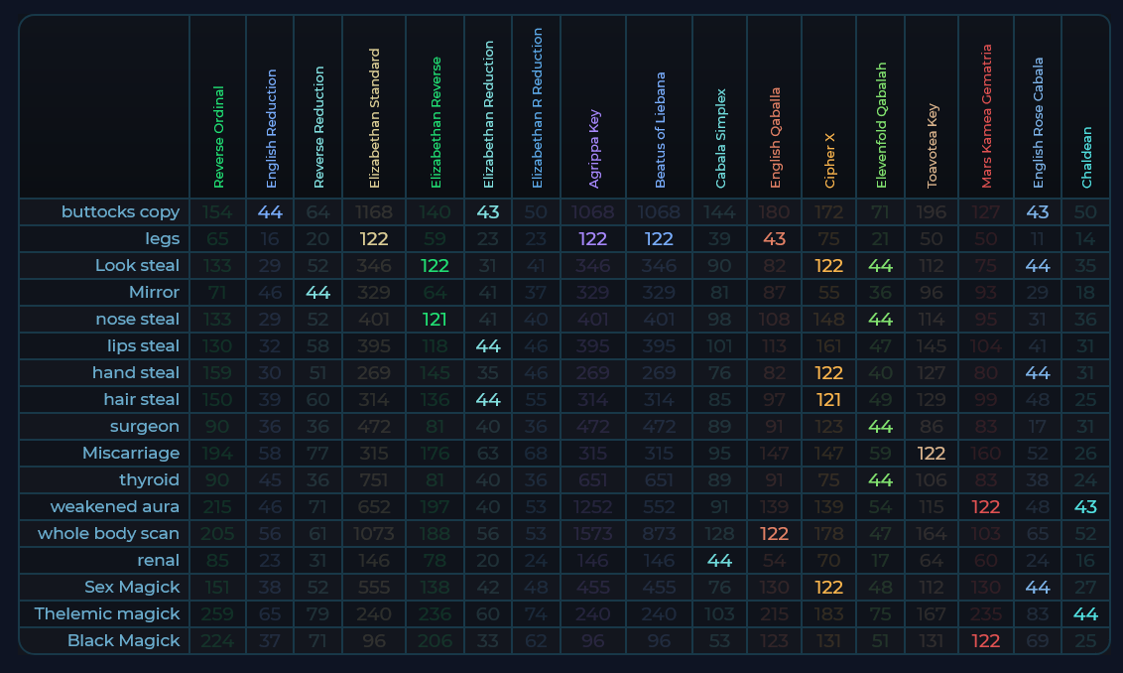Click thyroid's 44 under Elevenfold Qabalah
Image resolution: width=1123 pixels, height=673 pixels.
point(880,479)
